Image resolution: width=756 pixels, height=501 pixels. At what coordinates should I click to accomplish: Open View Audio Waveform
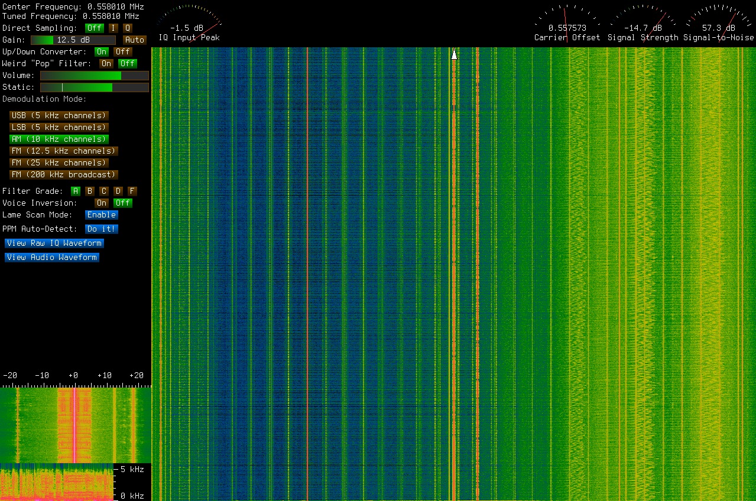tap(51, 257)
